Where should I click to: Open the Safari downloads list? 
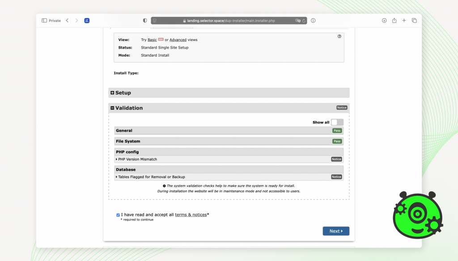tap(384, 21)
